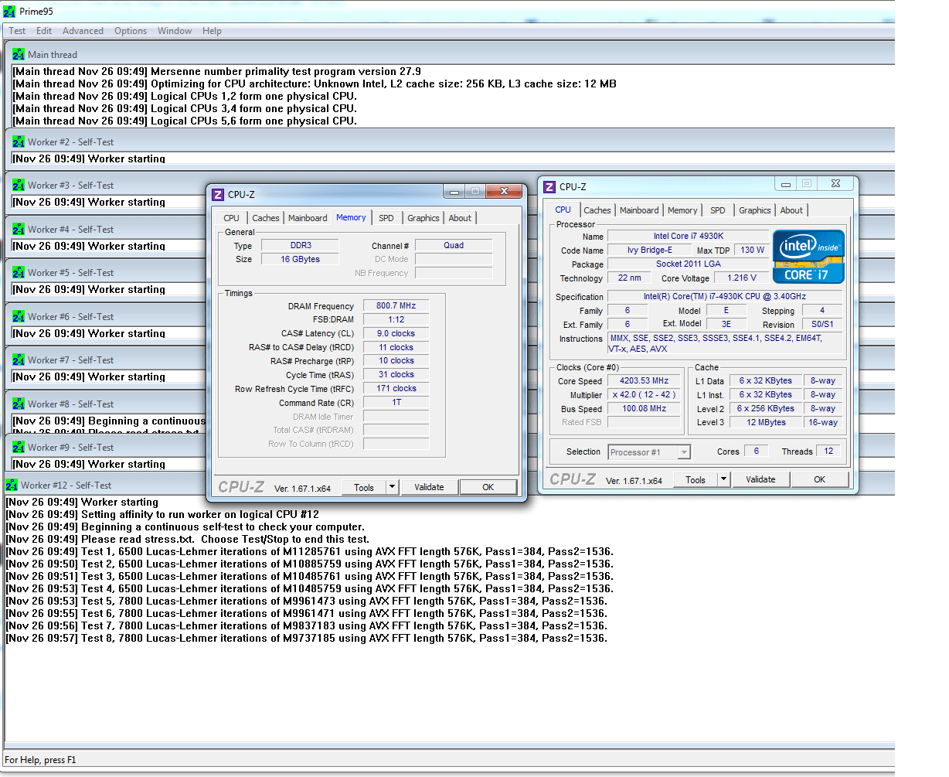Select the Mainboard tab in CPU window
949x777 pixels.
[639, 210]
